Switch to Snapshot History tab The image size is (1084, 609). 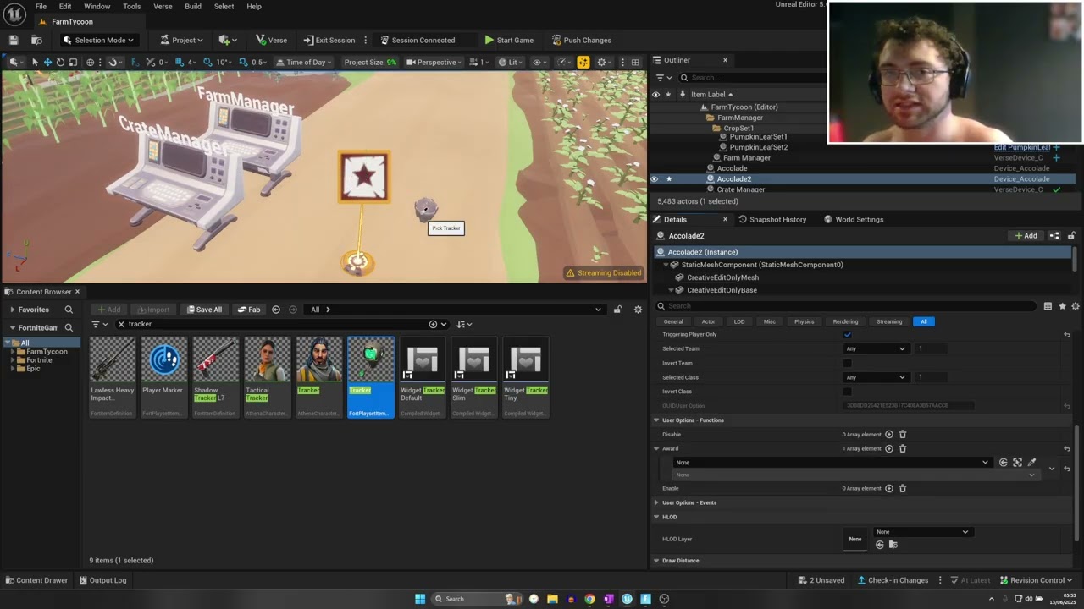pyautogui.click(x=772, y=219)
